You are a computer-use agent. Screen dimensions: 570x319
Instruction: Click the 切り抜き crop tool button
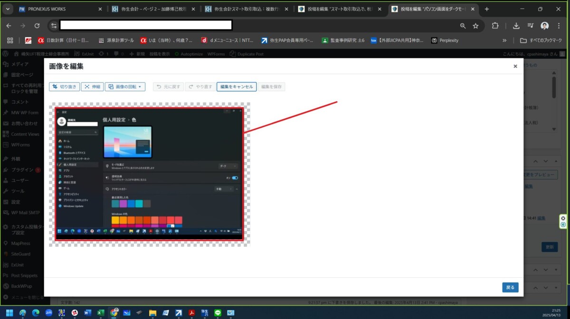[64, 87]
